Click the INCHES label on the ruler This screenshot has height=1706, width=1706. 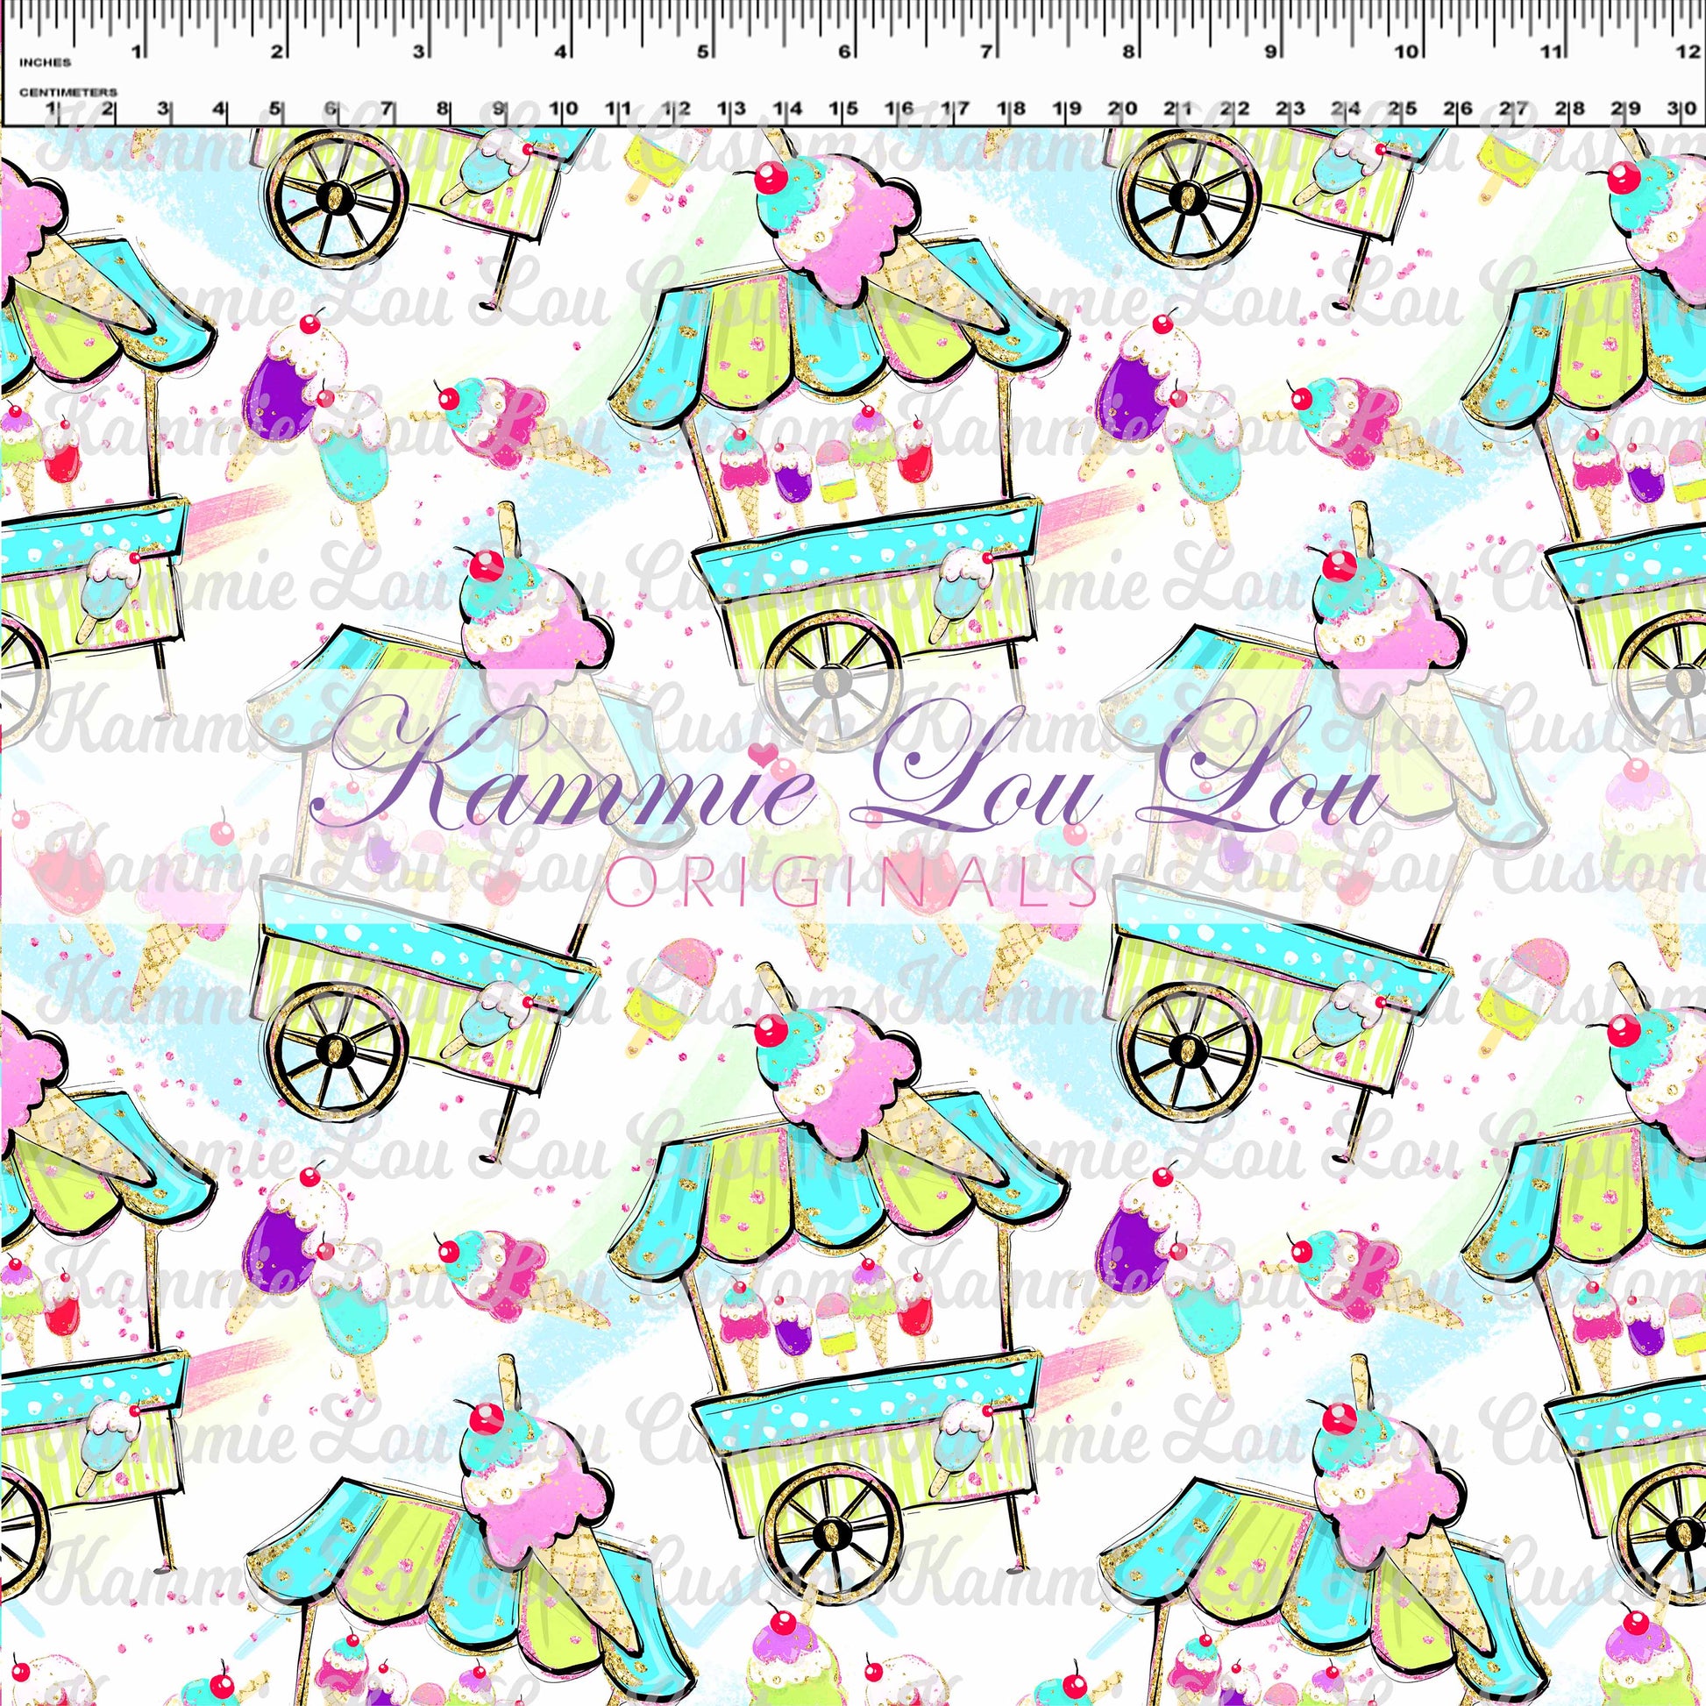[44, 63]
